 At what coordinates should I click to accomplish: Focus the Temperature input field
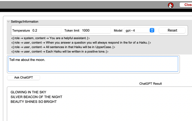(46, 30)
